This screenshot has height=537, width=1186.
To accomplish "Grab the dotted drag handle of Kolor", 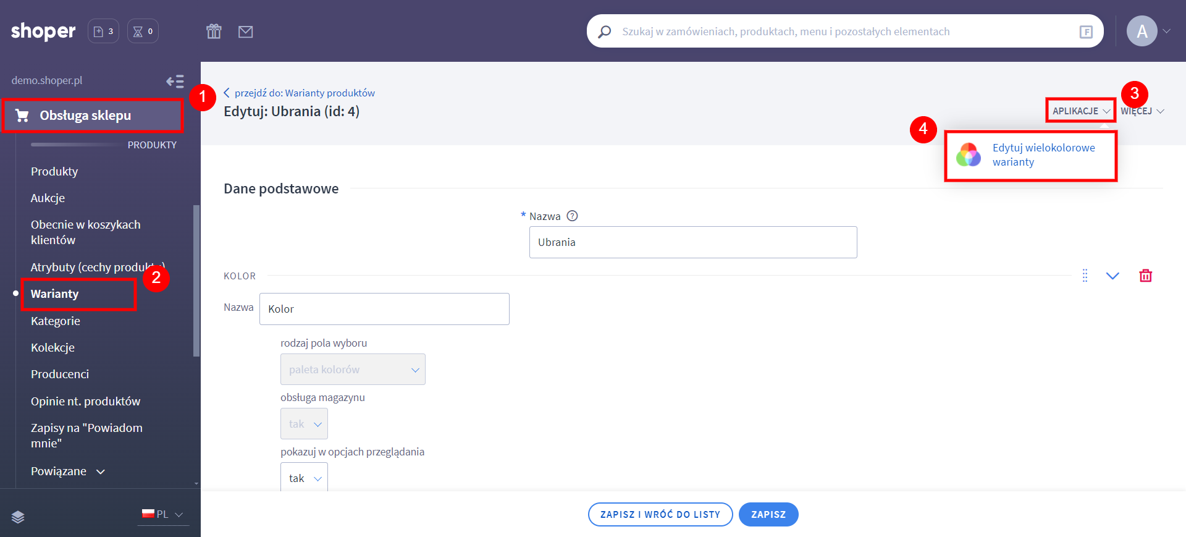I will [x=1085, y=276].
